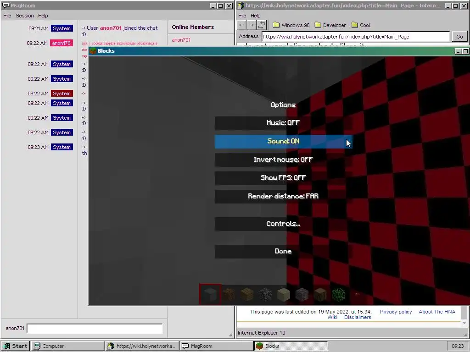Open the Windows 96 bookmark folder
Image resolution: width=470 pixels, height=352 pixels.
pos(291,25)
